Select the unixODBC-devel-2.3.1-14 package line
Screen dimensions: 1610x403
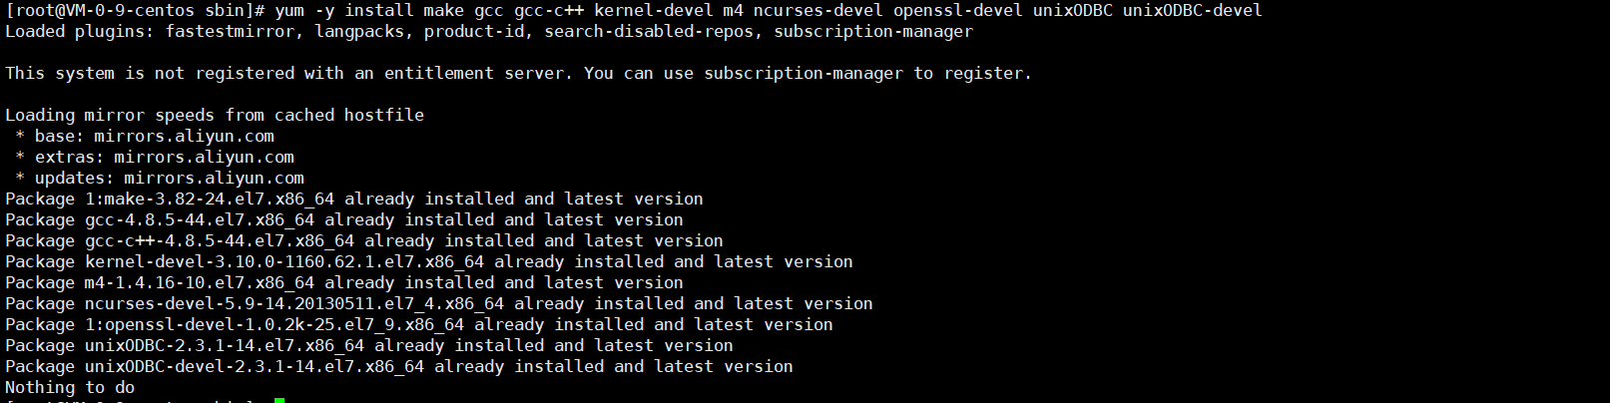click(399, 366)
